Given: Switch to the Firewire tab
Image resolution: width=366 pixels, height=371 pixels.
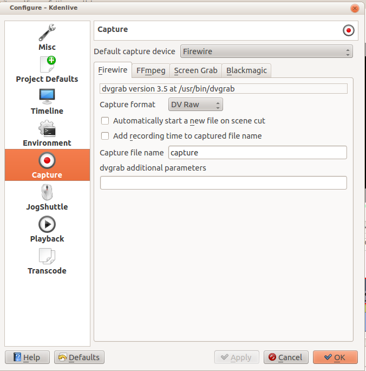Looking at the screenshot, I should point(113,70).
